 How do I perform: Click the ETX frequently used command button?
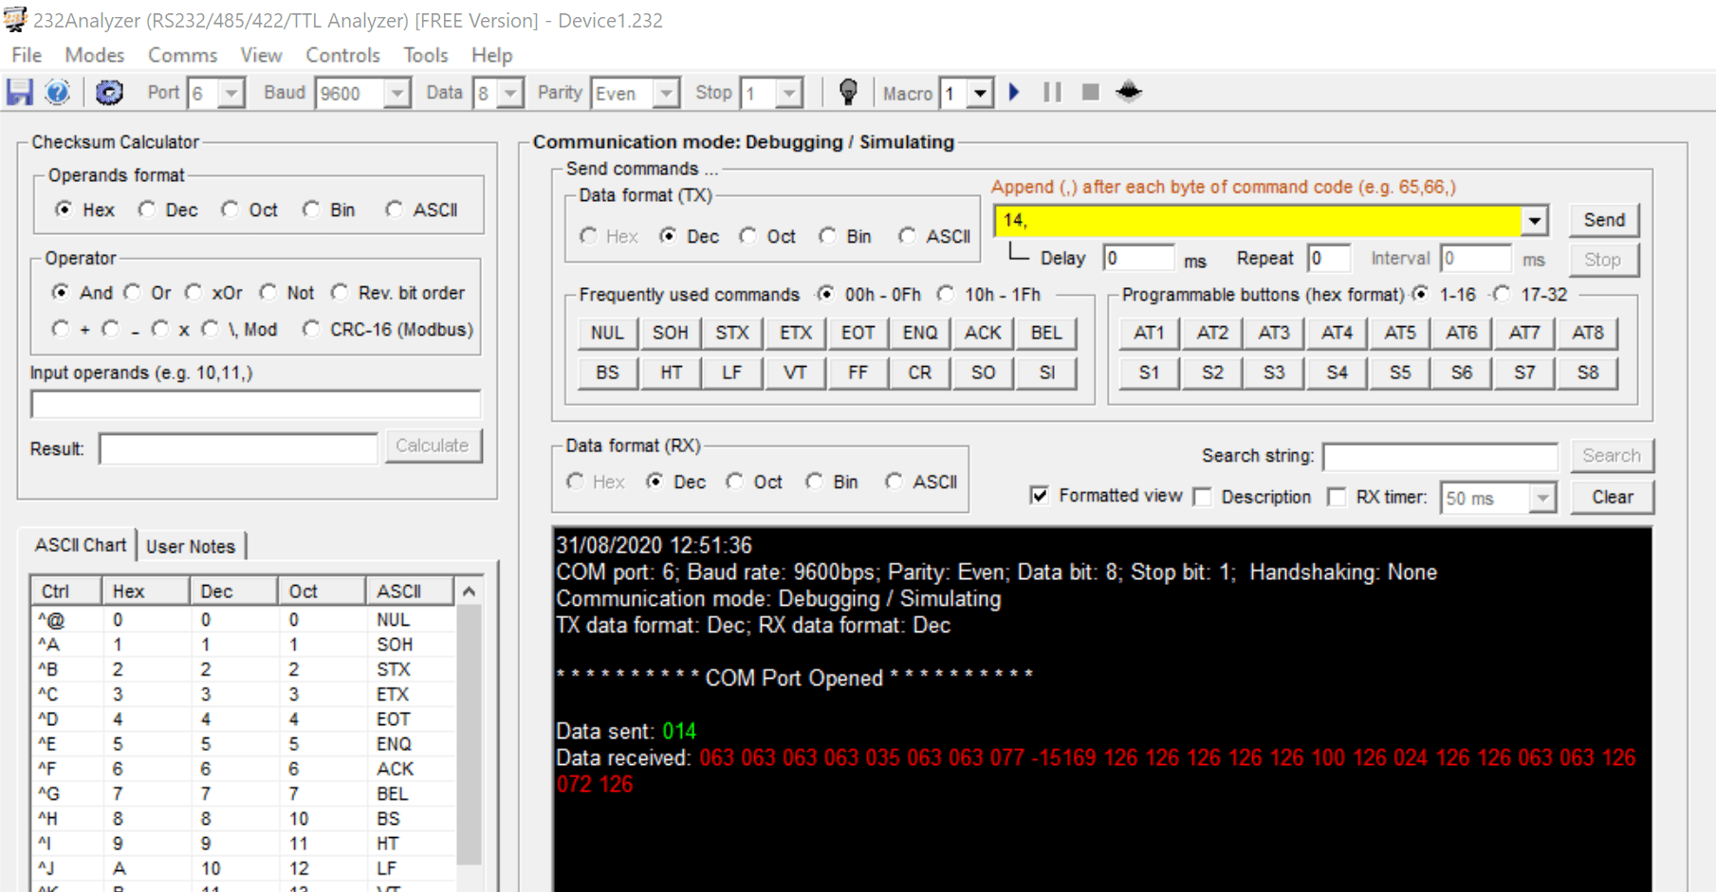795,333
